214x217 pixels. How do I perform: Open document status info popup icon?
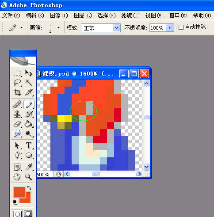point(59,175)
